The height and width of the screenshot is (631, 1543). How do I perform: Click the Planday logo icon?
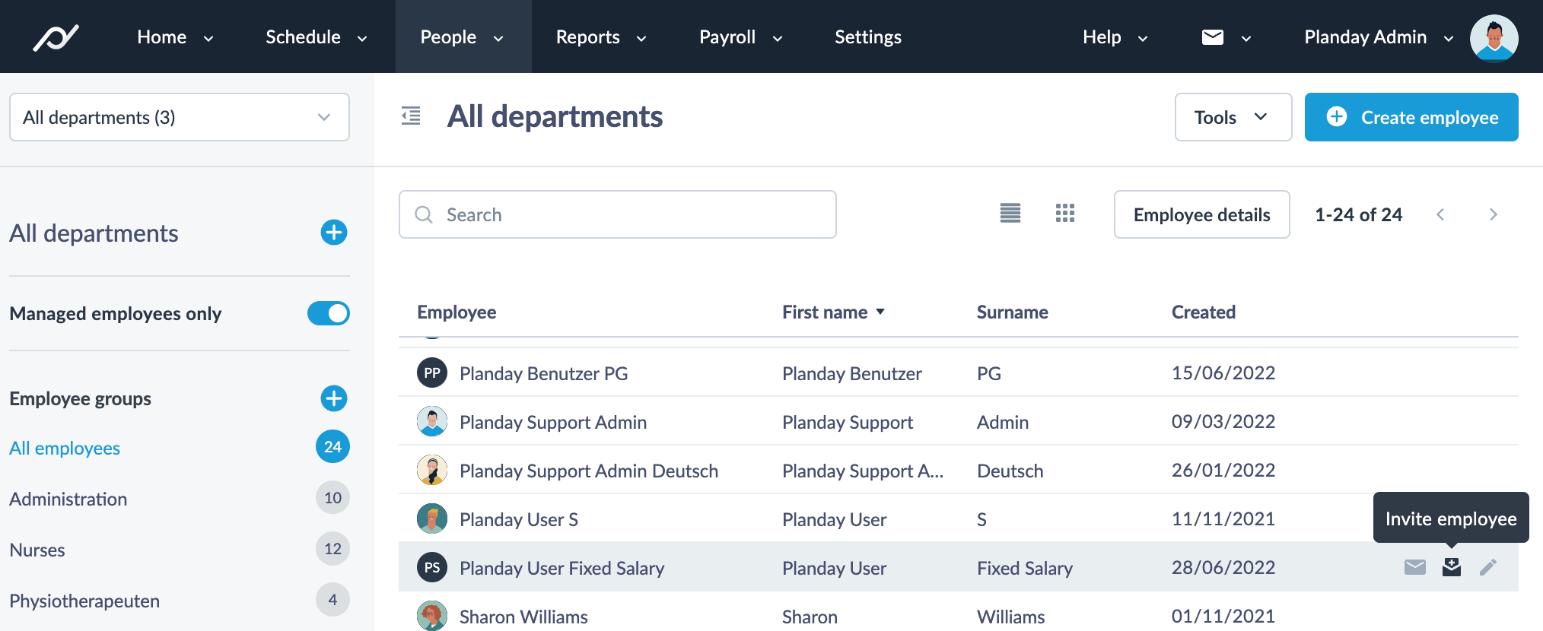click(x=56, y=37)
